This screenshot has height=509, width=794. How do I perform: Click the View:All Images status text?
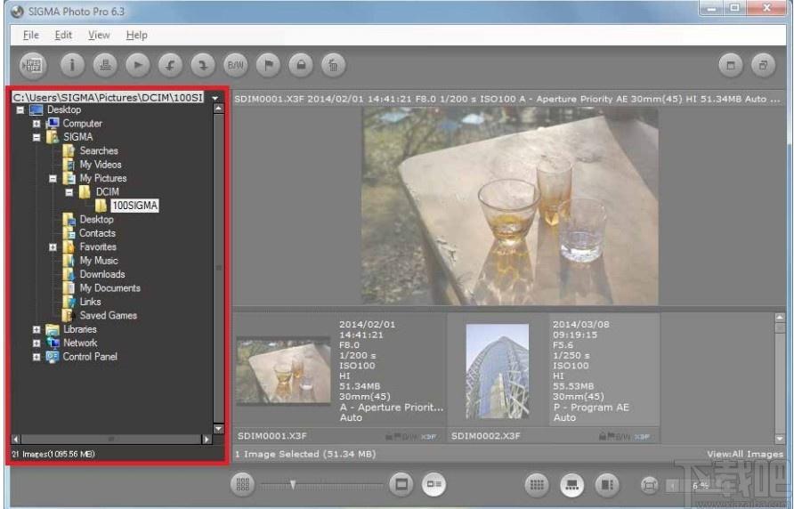(x=745, y=455)
